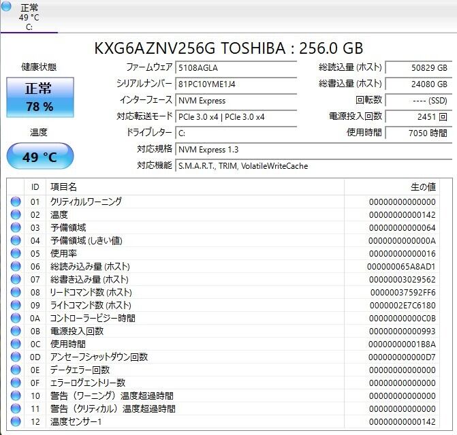Image resolution: width=457 pixels, height=435 pixels.
Task: Click status orb for コントローラービジー時間 row
Action: [16, 318]
